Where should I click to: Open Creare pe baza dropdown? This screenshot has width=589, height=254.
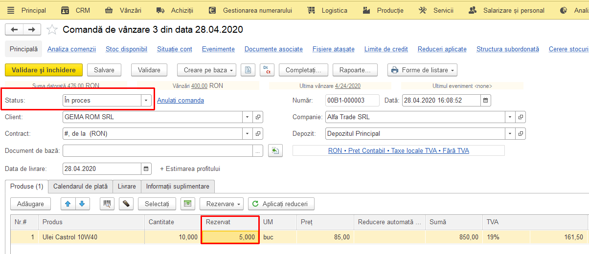pyautogui.click(x=206, y=70)
